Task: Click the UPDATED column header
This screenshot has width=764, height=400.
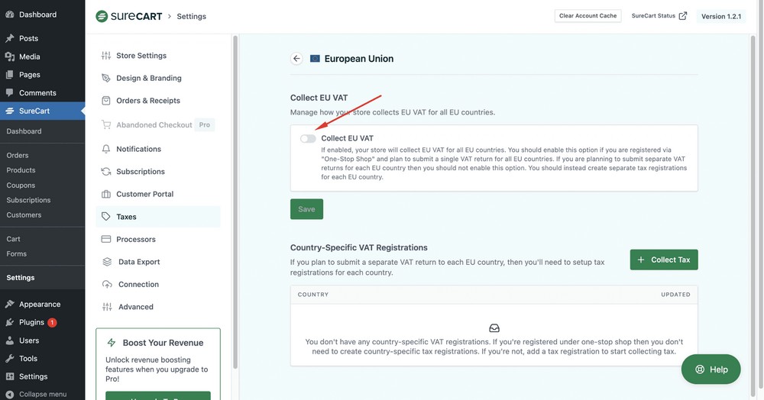Action: pos(675,295)
